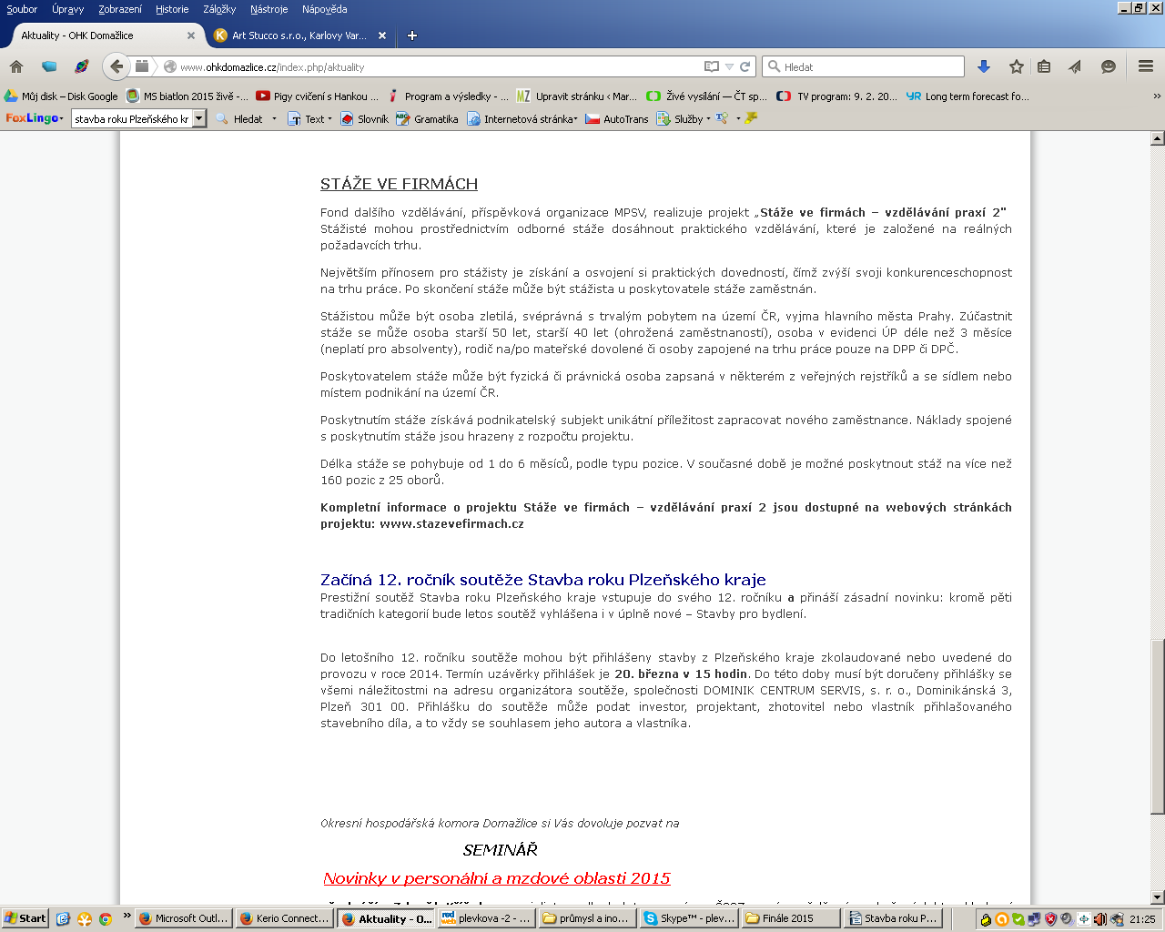Open the chat bubble smiley icon
Screen dimensions: 1165x932
pyautogui.click(x=1108, y=66)
